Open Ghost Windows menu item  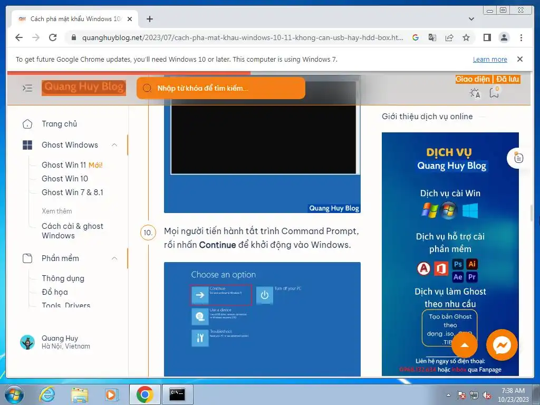(x=70, y=145)
